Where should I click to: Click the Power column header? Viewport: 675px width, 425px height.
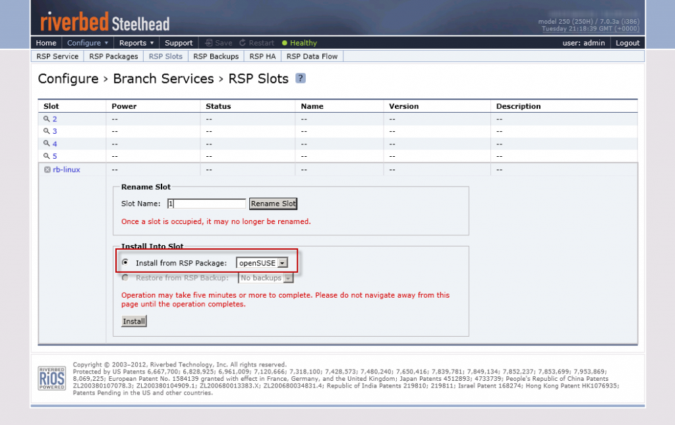(x=124, y=106)
